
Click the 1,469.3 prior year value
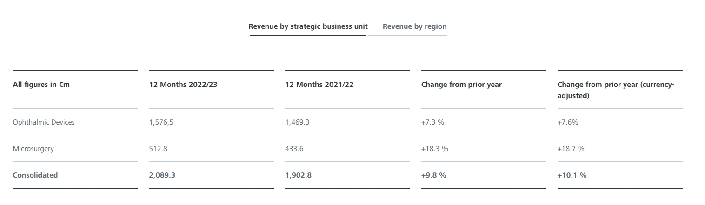tap(297, 122)
